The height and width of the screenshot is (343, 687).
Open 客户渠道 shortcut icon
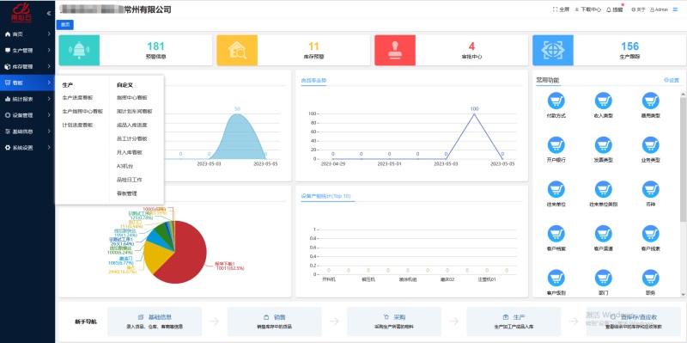[604, 234]
